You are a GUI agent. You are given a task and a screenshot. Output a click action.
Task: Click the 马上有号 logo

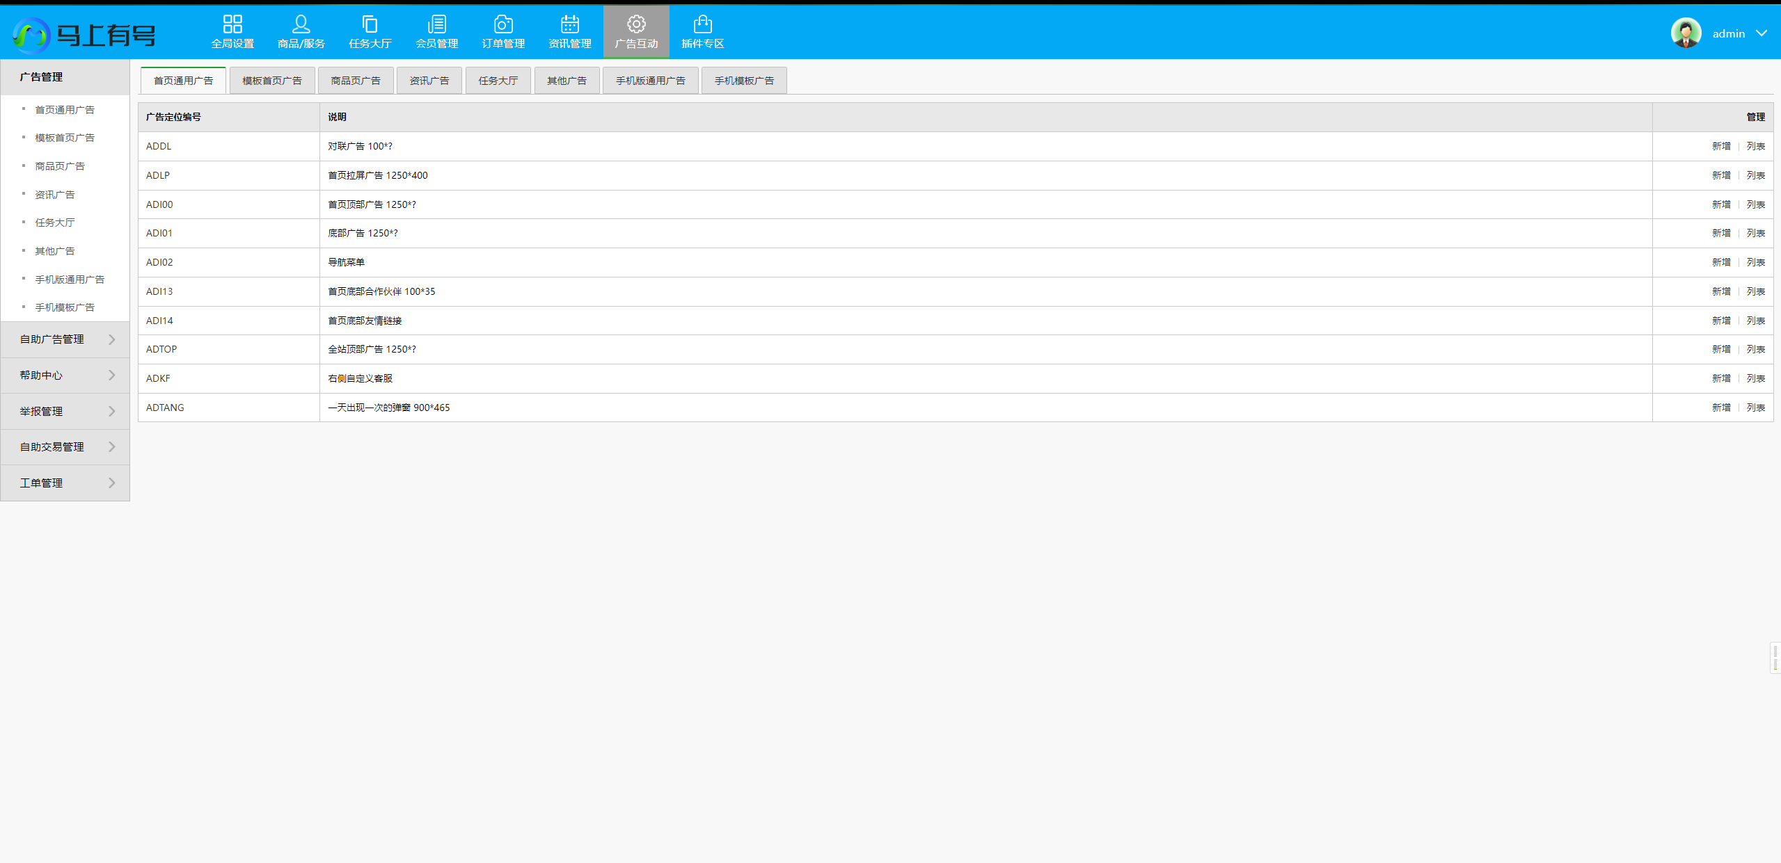85,34
